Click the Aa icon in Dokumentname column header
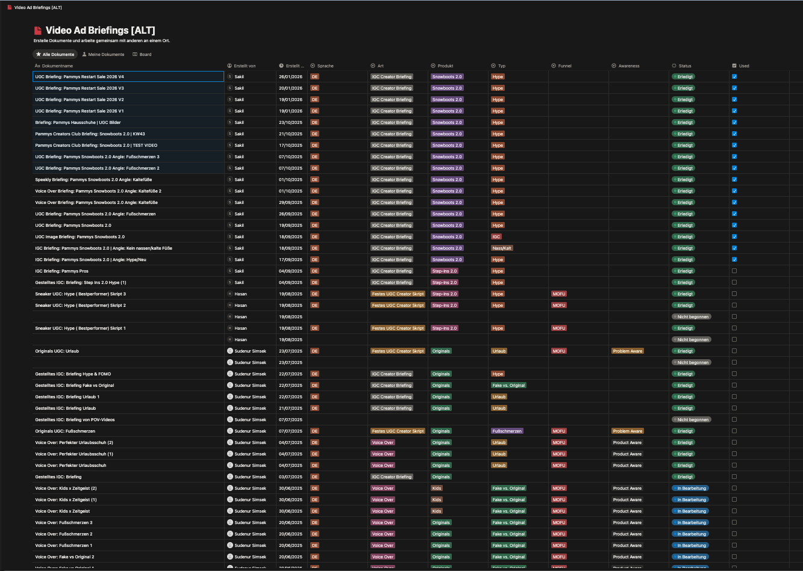This screenshot has height=571, width=803. 37,66
